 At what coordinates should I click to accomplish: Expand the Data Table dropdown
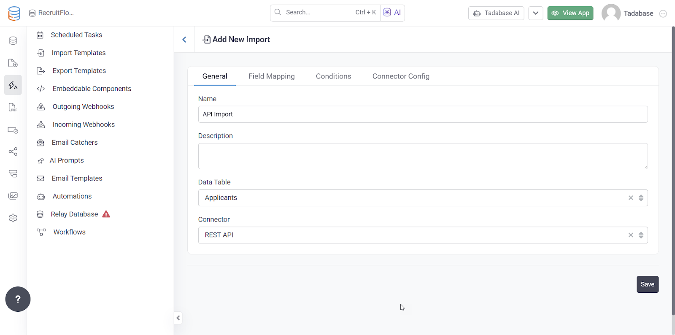tap(641, 198)
